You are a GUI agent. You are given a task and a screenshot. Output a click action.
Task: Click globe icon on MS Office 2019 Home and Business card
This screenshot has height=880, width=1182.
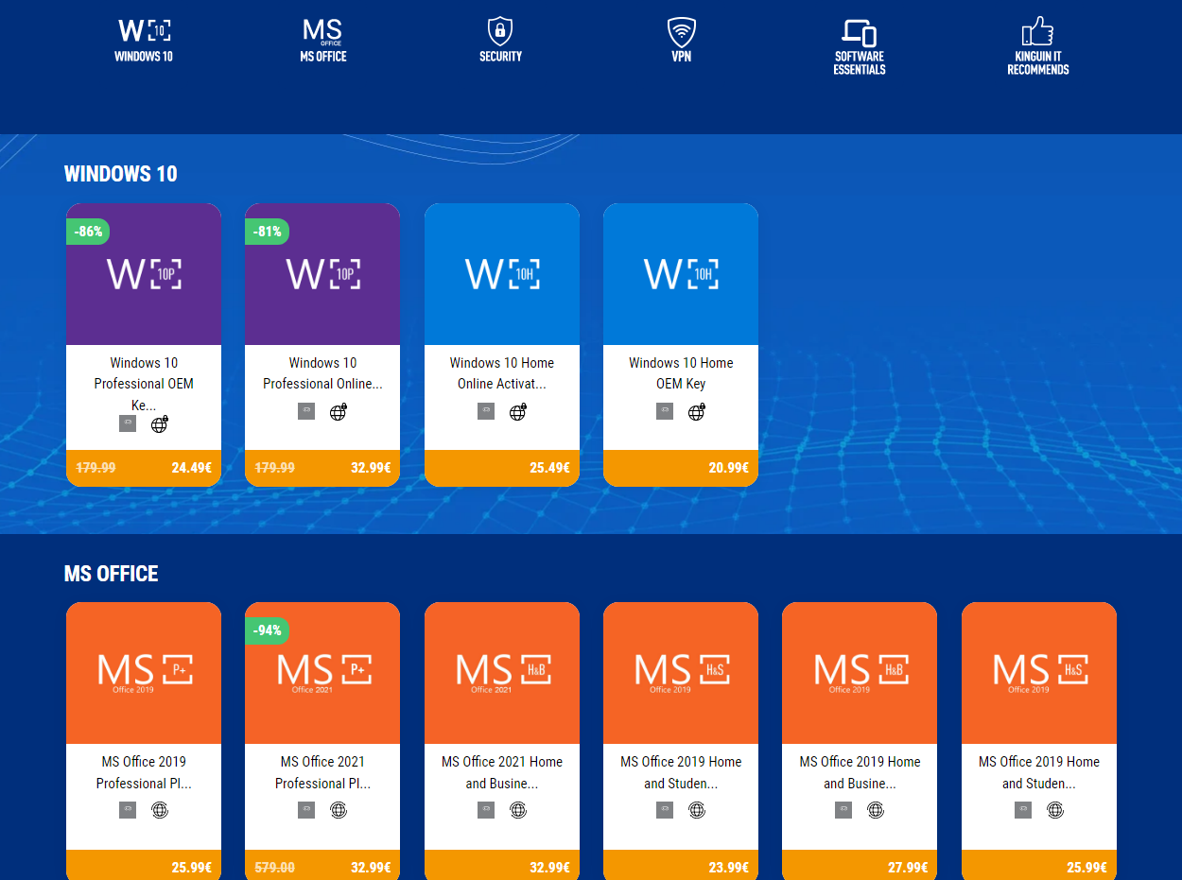(x=876, y=810)
